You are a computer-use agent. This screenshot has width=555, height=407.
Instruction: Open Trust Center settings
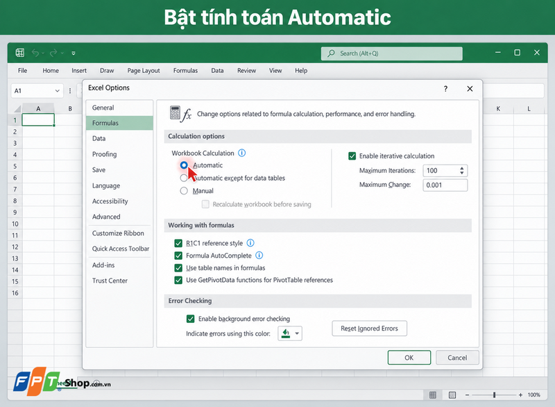119,281
